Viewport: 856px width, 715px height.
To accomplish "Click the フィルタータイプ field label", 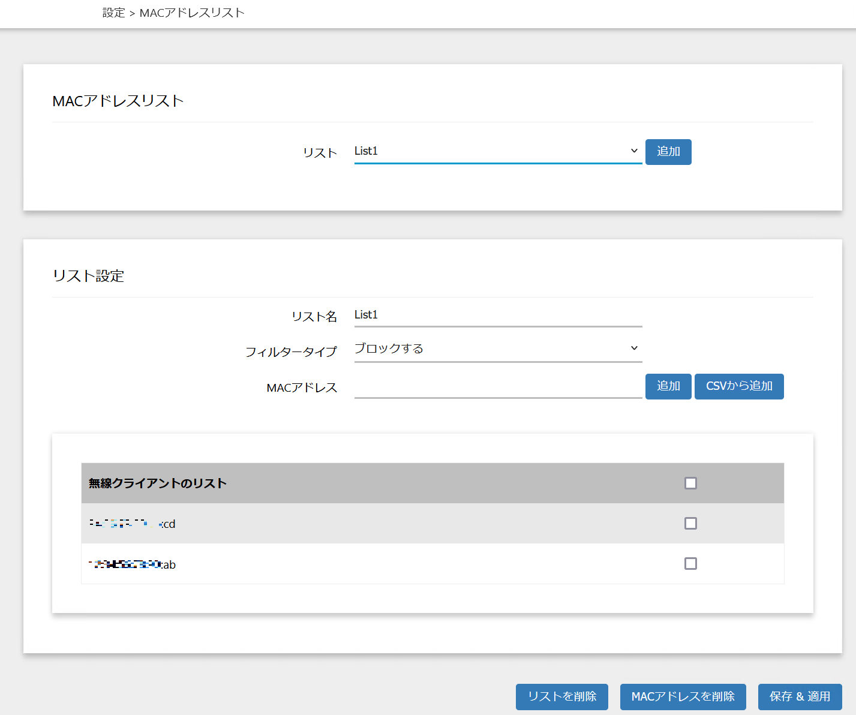I will pyautogui.click(x=291, y=352).
